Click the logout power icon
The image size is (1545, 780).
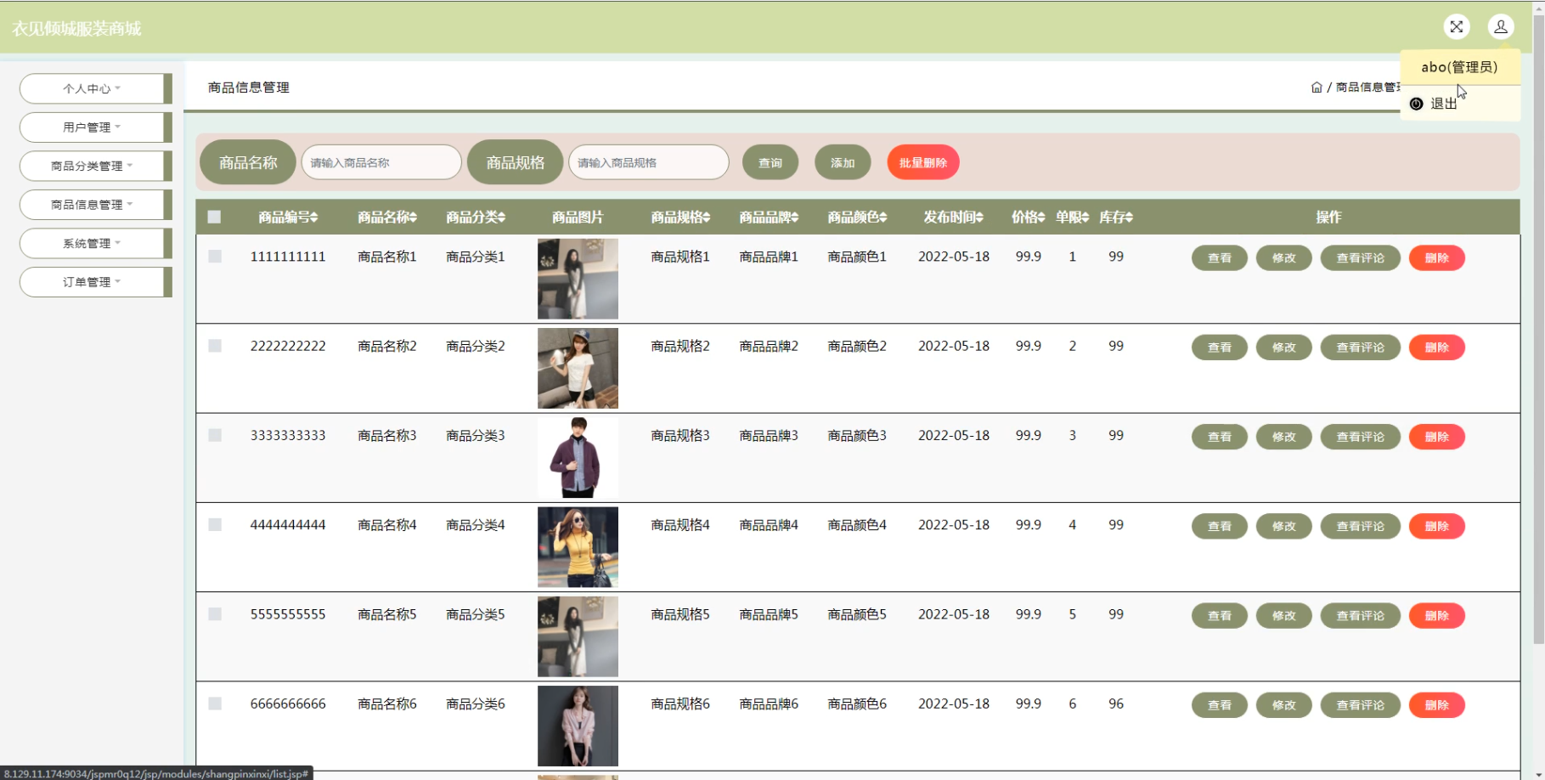pyautogui.click(x=1416, y=104)
